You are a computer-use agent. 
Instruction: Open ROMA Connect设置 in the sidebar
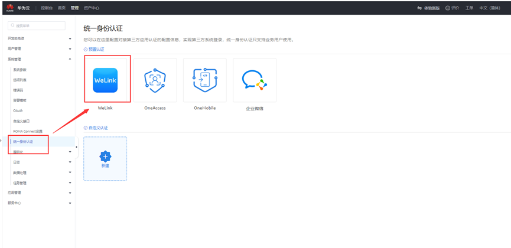click(28, 131)
